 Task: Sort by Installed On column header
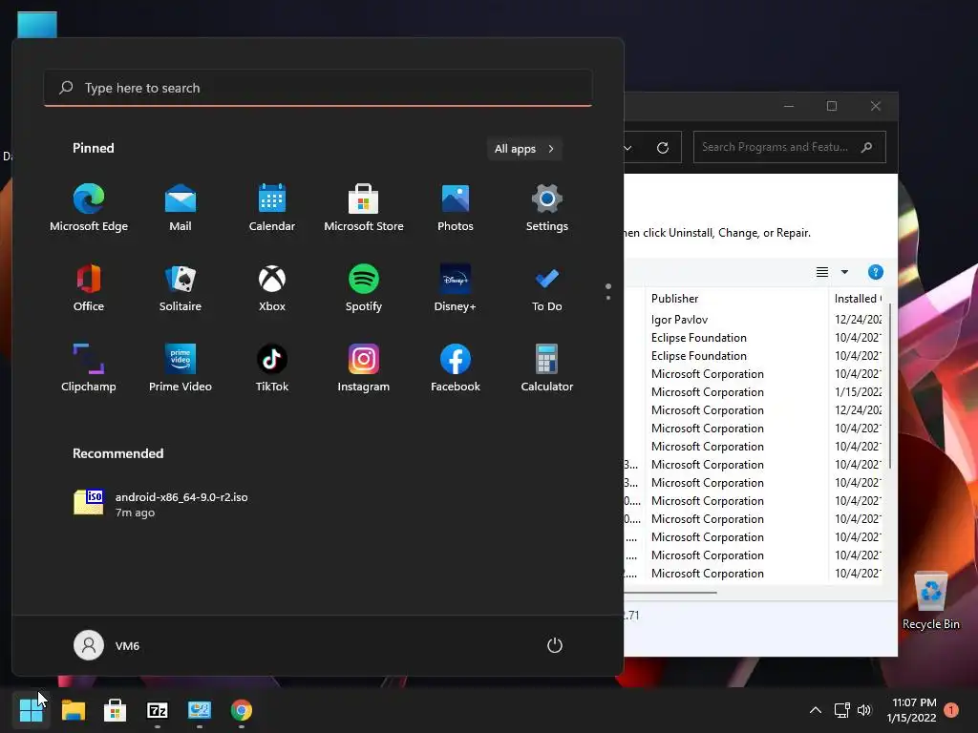856,299
